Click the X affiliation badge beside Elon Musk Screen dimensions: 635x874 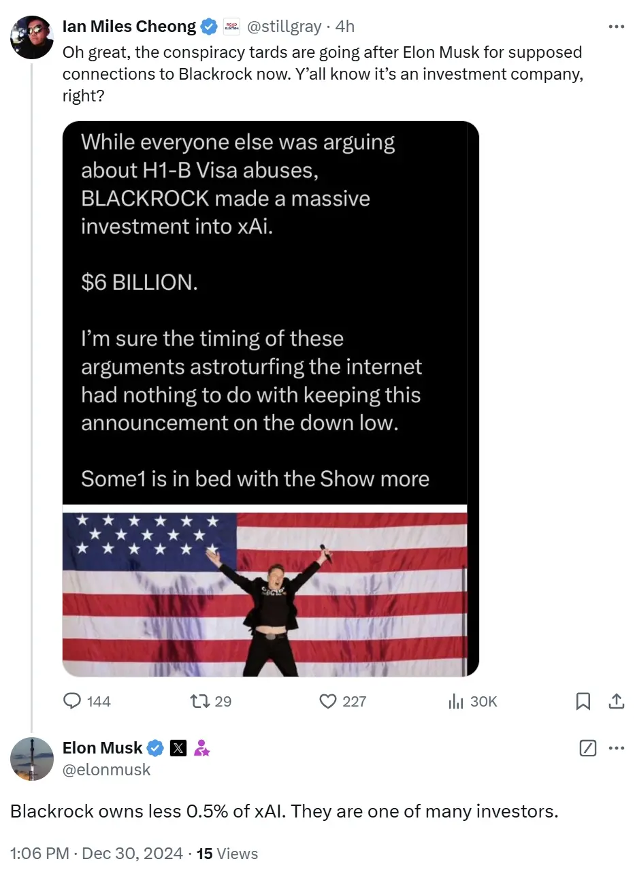coord(178,748)
